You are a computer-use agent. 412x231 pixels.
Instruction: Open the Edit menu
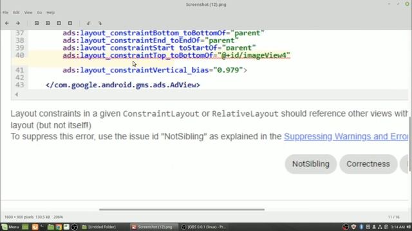coord(16,12)
